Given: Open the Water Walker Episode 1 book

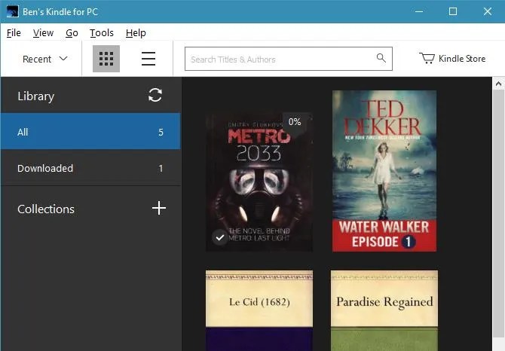Looking at the screenshot, I should click(x=384, y=171).
